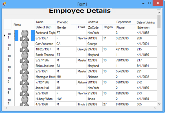Viewport: 189px width, 113px height.
Task: Click phone number 87849999
Action: [125, 104]
